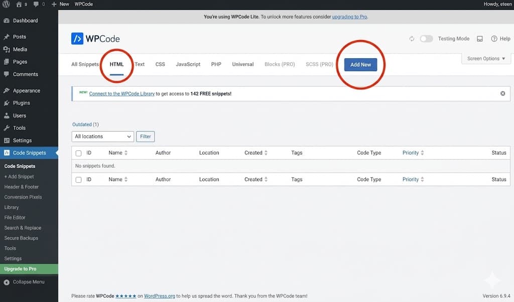The height and width of the screenshot is (302, 514).
Task: Sort snippets by Created date
Action: tap(256, 153)
